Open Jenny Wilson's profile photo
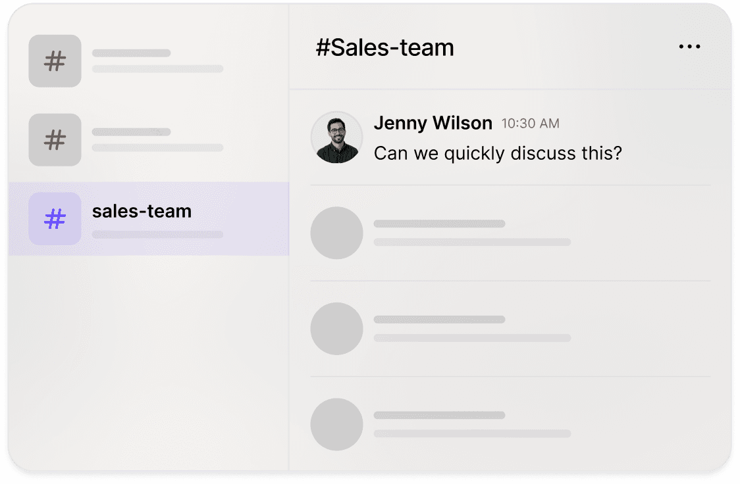The width and height of the screenshot is (740, 484). coord(336,137)
